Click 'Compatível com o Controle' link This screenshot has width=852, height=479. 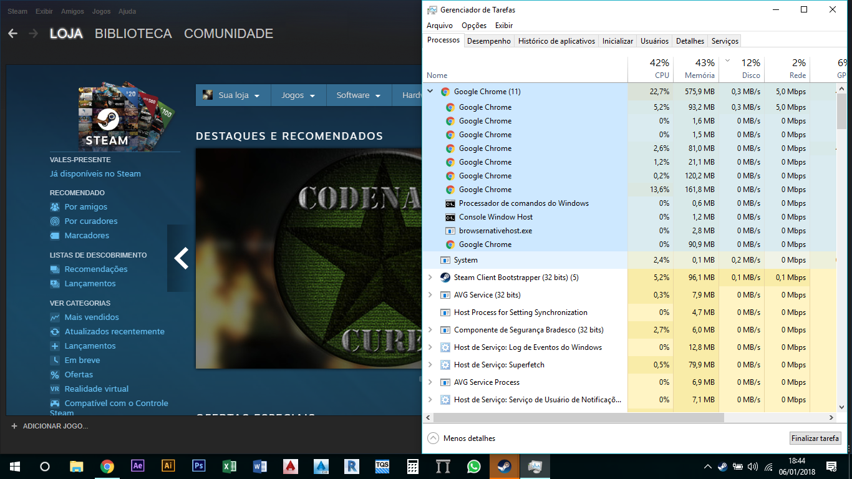pyautogui.click(x=109, y=408)
